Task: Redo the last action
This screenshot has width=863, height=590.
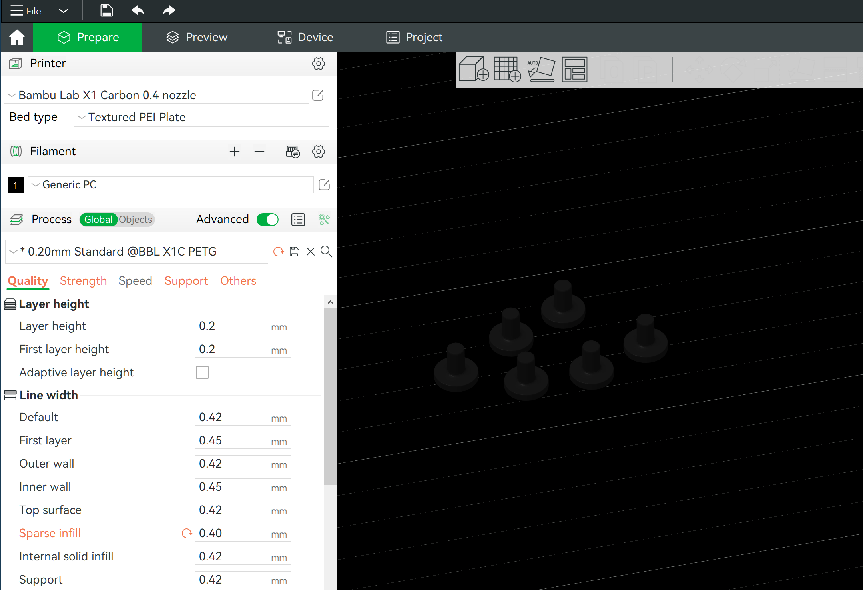Action: click(168, 10)
